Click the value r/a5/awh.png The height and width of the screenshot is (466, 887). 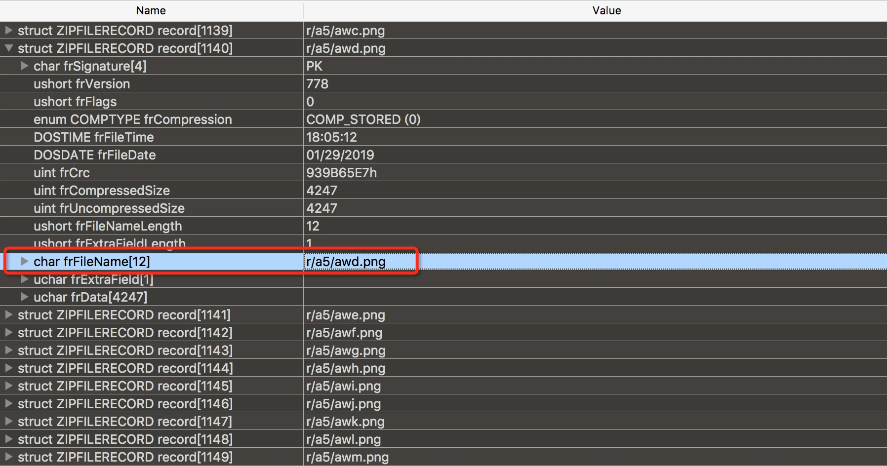pos(346,368)
